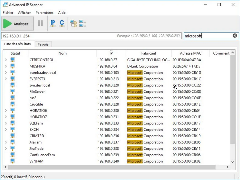The width and height of the screenshot is (240, 180).
Task: Click the Advanced IP Scanner title bar icon
Action: (4, 5)
